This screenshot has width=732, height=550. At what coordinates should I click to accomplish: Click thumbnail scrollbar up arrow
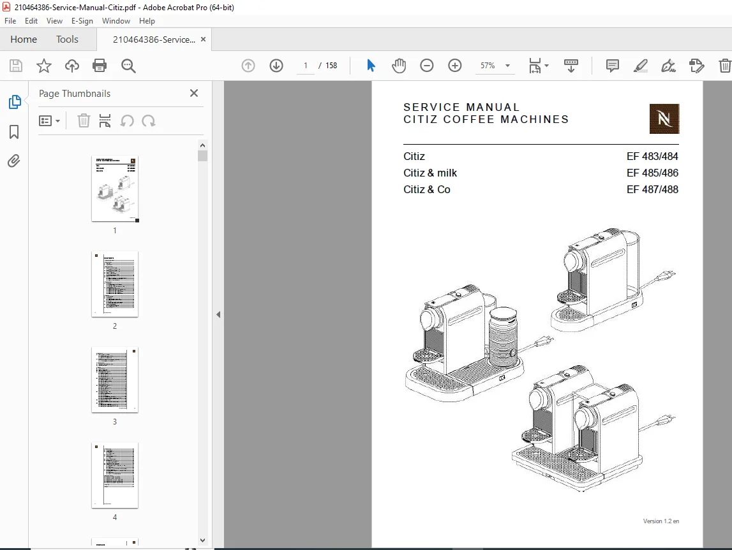202,145
